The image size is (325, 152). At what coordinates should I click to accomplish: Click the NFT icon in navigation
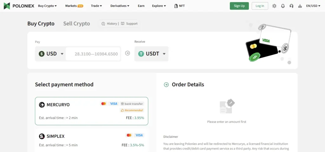coord(176,6)
